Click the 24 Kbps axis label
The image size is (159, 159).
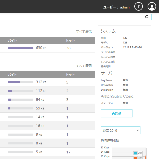point(105,152)
